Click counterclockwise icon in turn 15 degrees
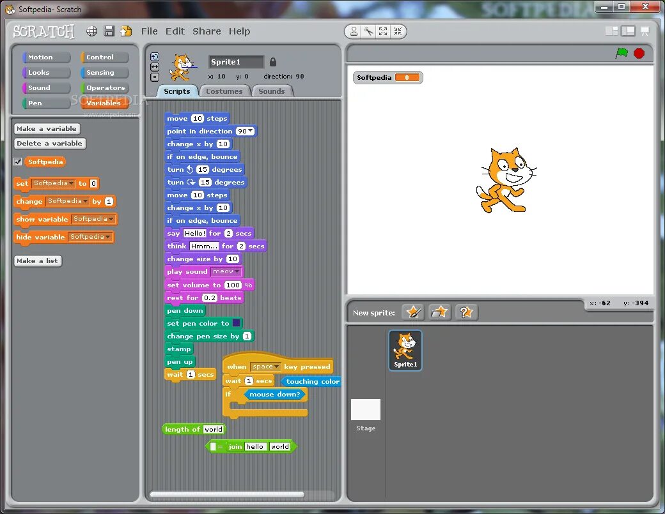665x514 pixels. [x=190, y=169]
